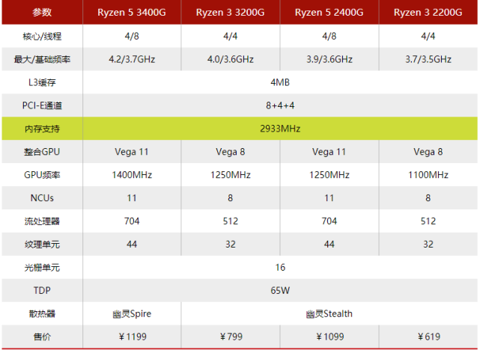Viewport: 480px width, 350px height.
Task: Select the Ryzen 3 3200G header cell
Action: point(230,12)
